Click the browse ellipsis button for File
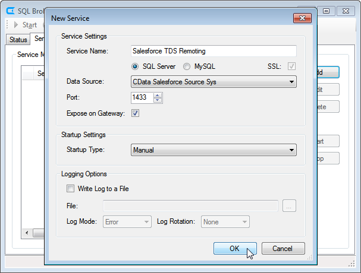Viewport: 361px width, 273px height. coord(289,206)
